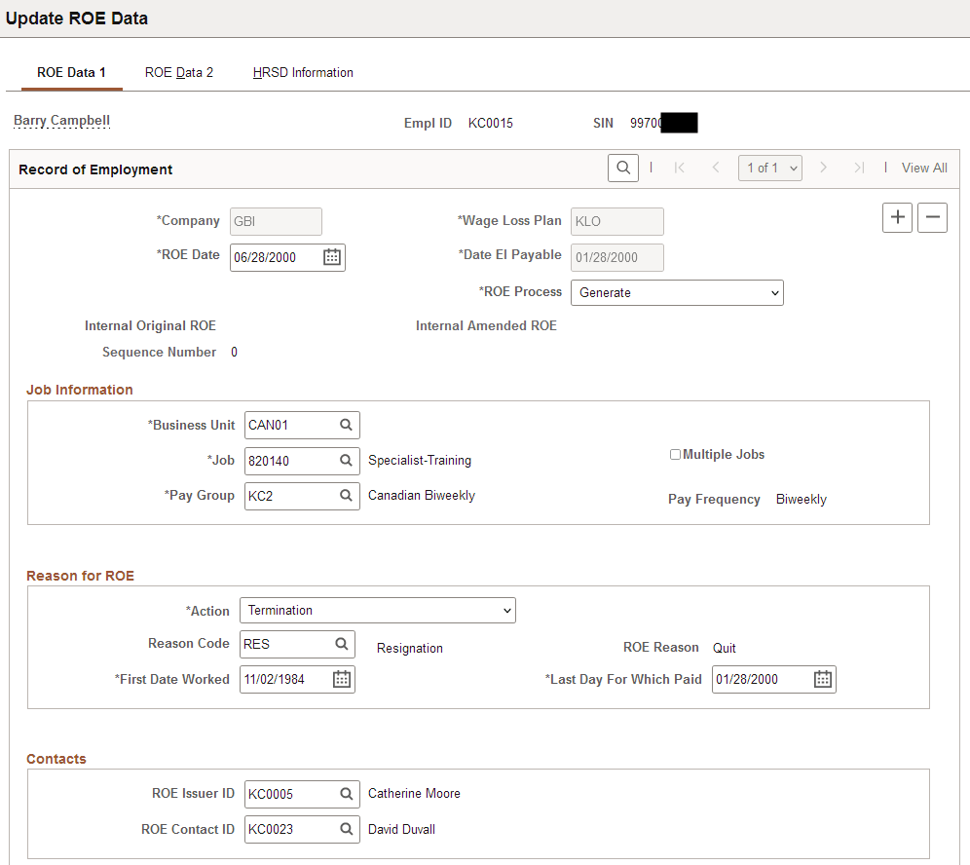
Task: Look up ROE Issuer ID magnifier icon
Action: point(347,794)
